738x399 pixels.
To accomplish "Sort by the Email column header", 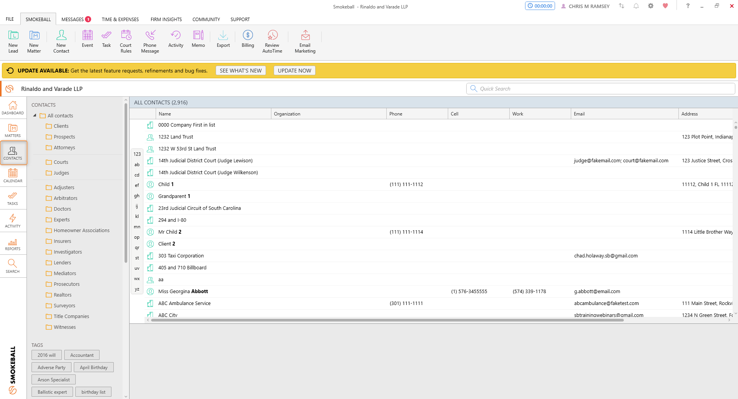I will click(625, 114).
